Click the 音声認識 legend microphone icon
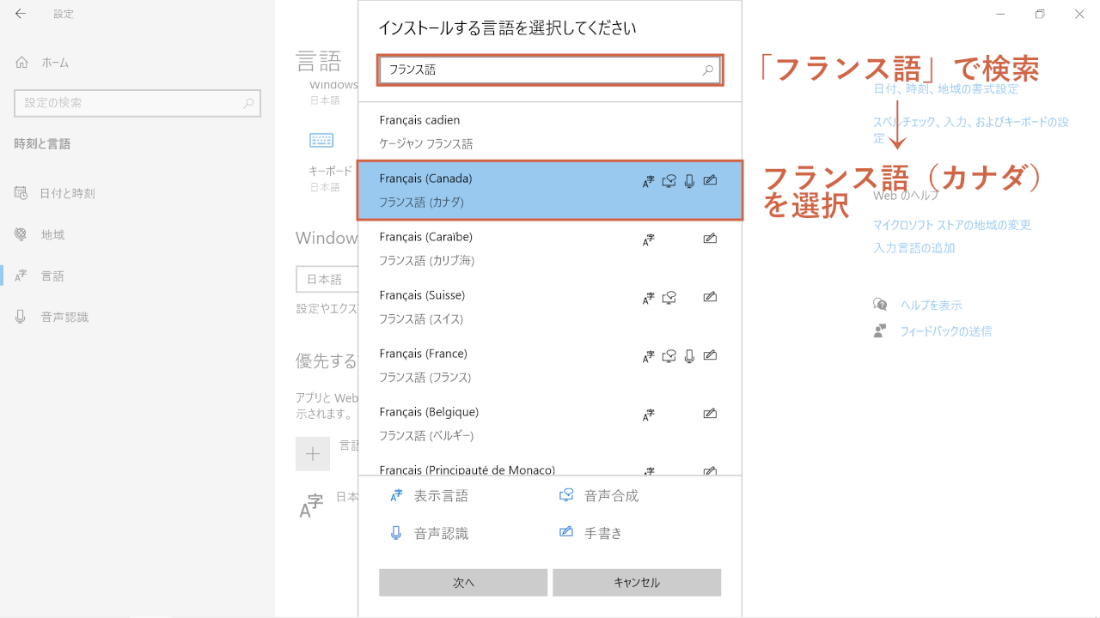 tap(396, 533)
